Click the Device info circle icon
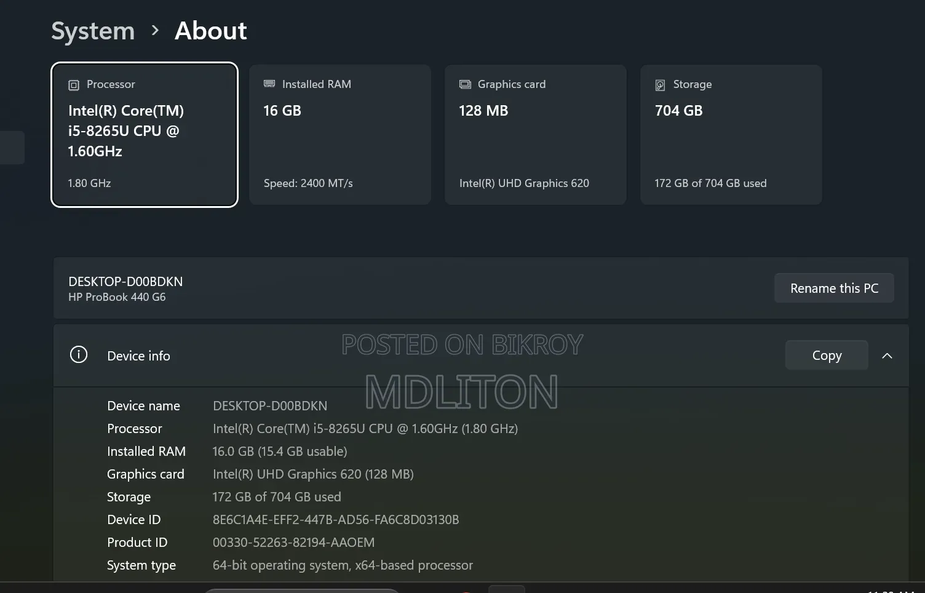Screen dimensions: 925x593 79,355
